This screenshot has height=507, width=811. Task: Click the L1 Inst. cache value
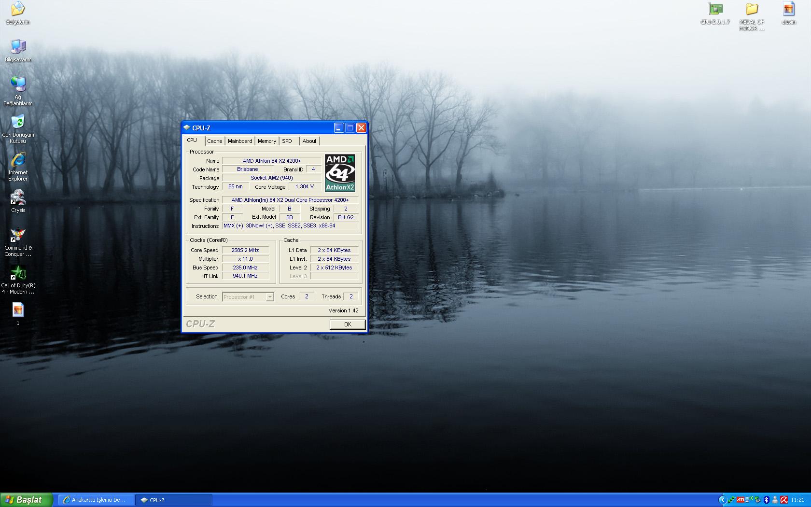point(334,259)
